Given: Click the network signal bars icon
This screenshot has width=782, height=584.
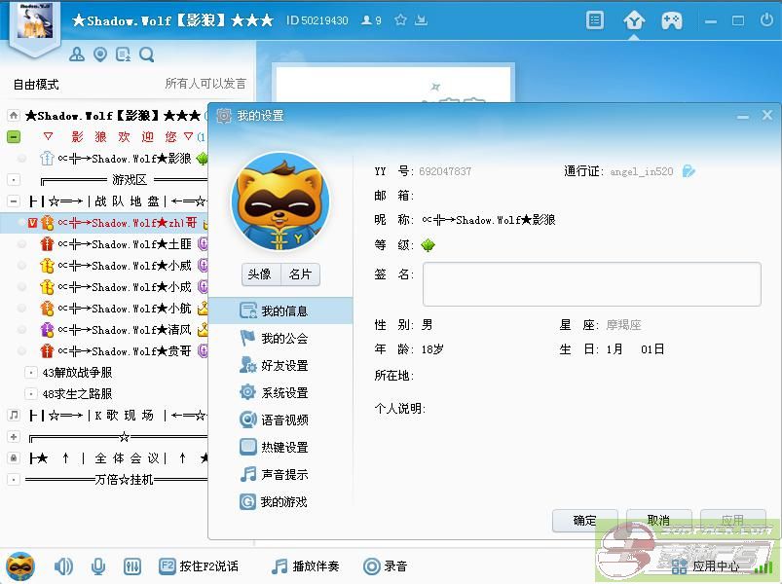Looking at the screenshot, I should (763, 566).
